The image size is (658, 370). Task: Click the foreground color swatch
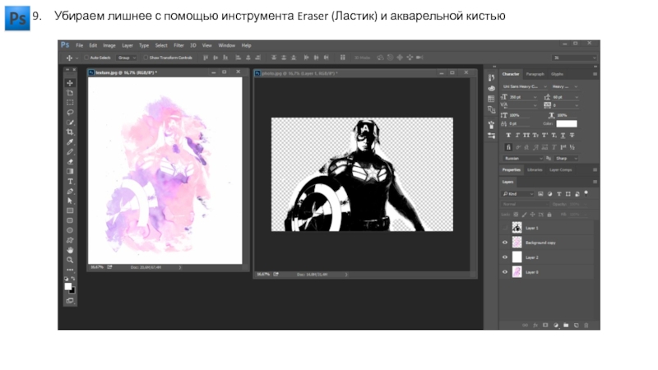(x=67, y=286)
